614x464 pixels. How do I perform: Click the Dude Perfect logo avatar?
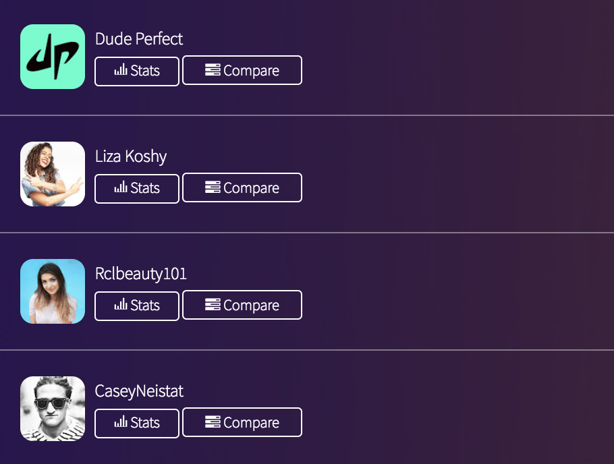tap(53, 57)
